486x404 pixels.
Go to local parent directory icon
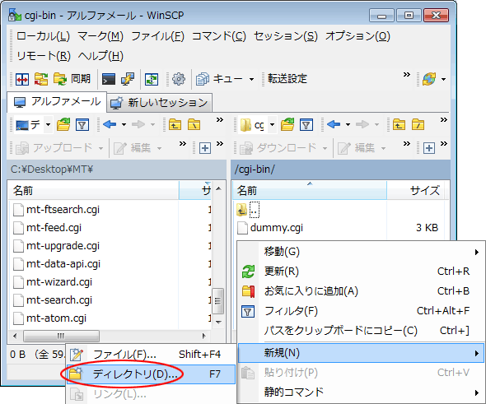click(175, 125)
